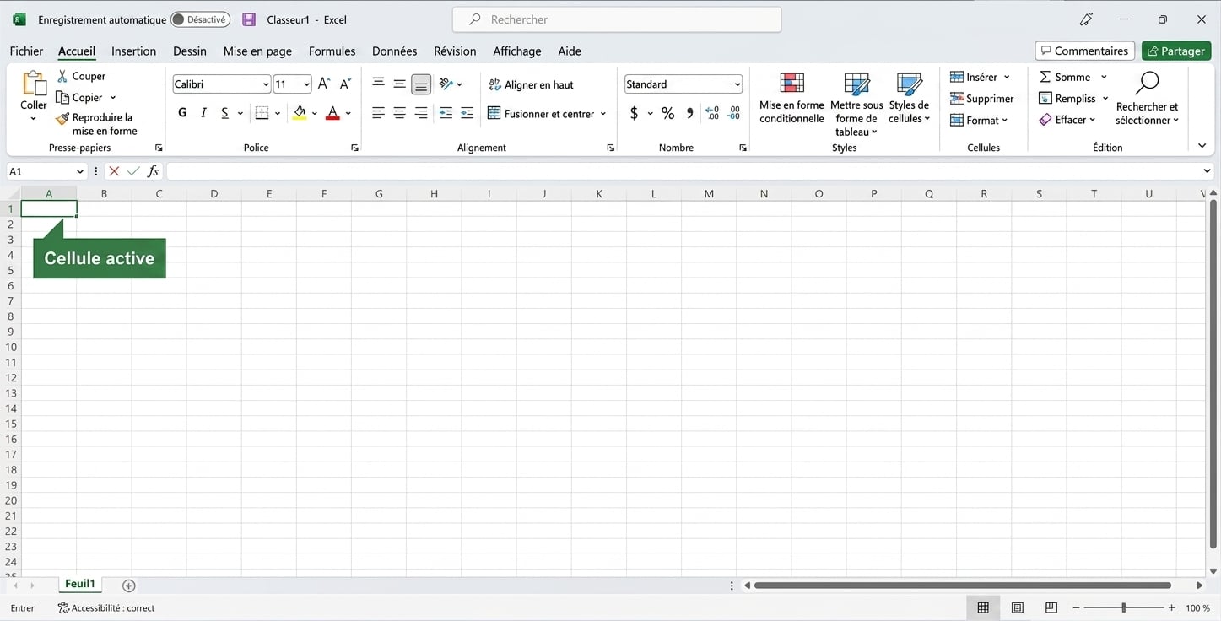Toggle bold formatting with the G button
The image size is (1221, 621).
click(x=182, y=113)
